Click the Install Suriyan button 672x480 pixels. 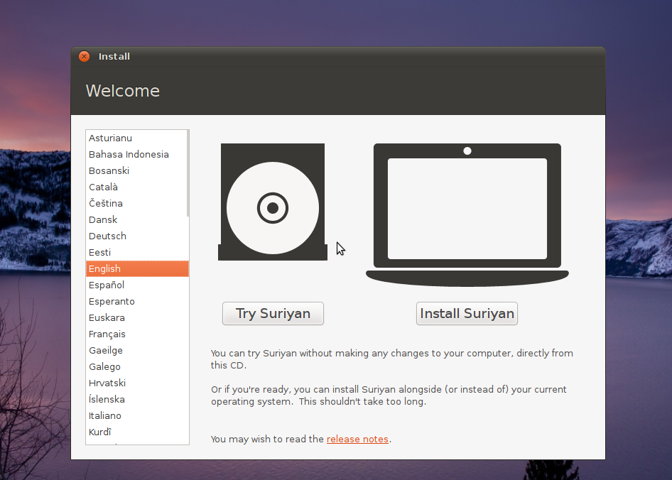467,313
